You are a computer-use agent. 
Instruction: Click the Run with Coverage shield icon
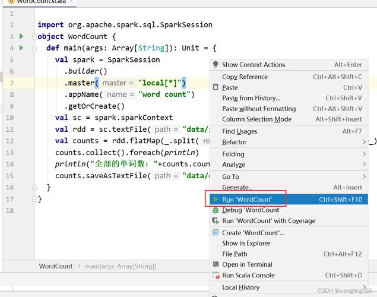click(x=216, y=221)
